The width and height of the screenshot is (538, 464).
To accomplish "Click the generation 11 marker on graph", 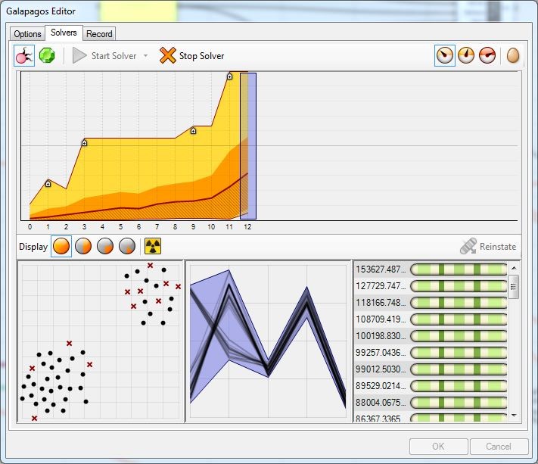I will pos(229,76).
